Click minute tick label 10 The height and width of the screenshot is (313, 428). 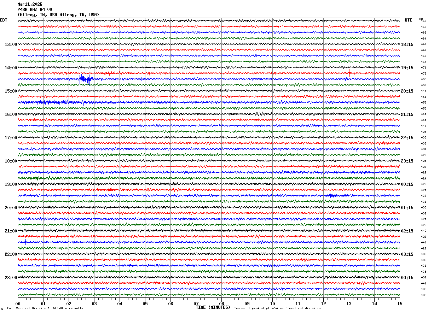[272, 303]
